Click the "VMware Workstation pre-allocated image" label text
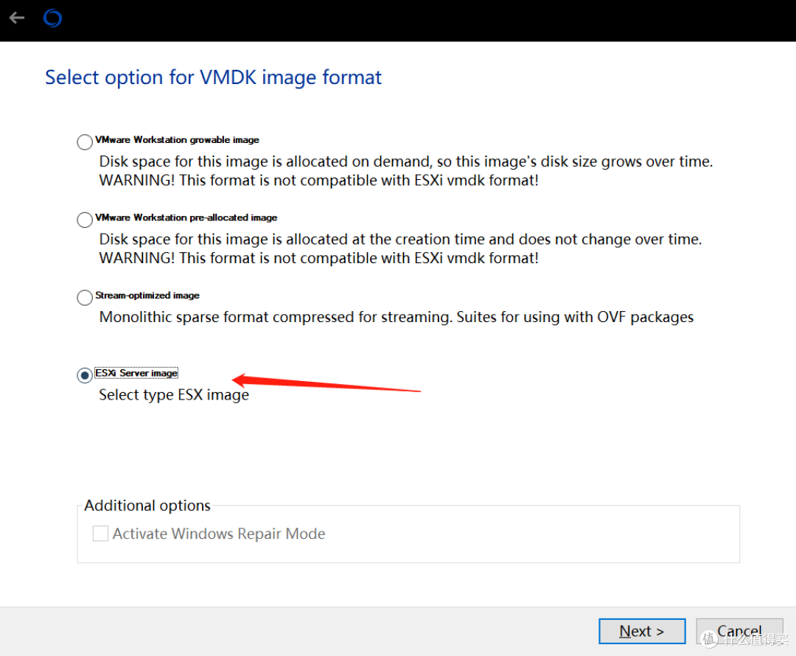The image size is (796, 656). tap(186, 217)
